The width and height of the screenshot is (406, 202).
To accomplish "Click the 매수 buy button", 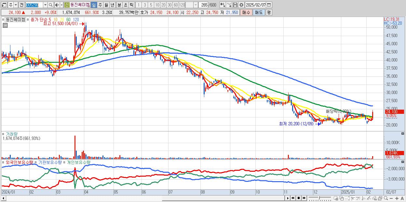I will (246, 12).
